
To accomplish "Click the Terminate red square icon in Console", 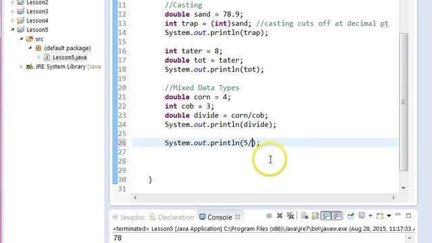I will coord(269,216).
